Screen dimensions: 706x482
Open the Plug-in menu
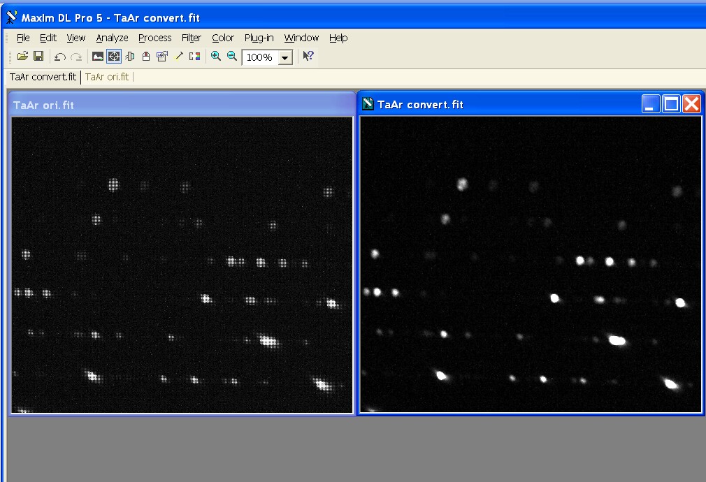pos(259,38)
